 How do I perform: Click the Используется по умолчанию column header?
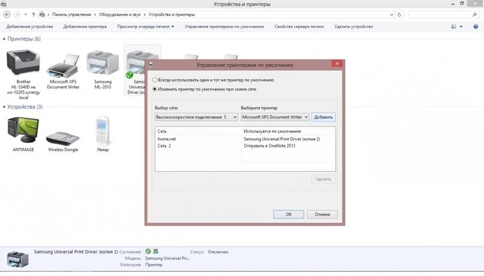click(289, 131)
